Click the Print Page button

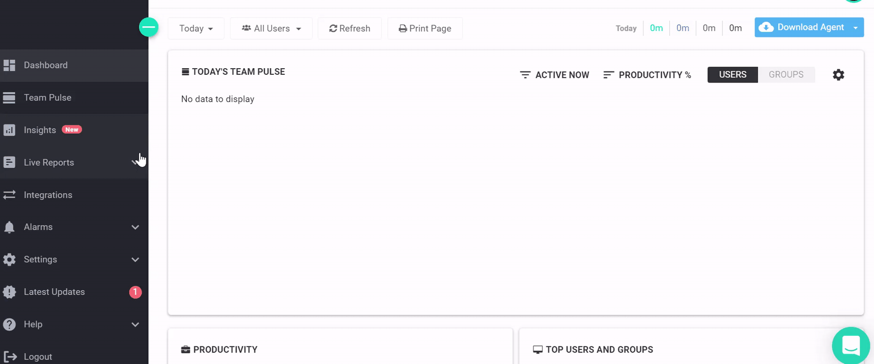[425, 28]
